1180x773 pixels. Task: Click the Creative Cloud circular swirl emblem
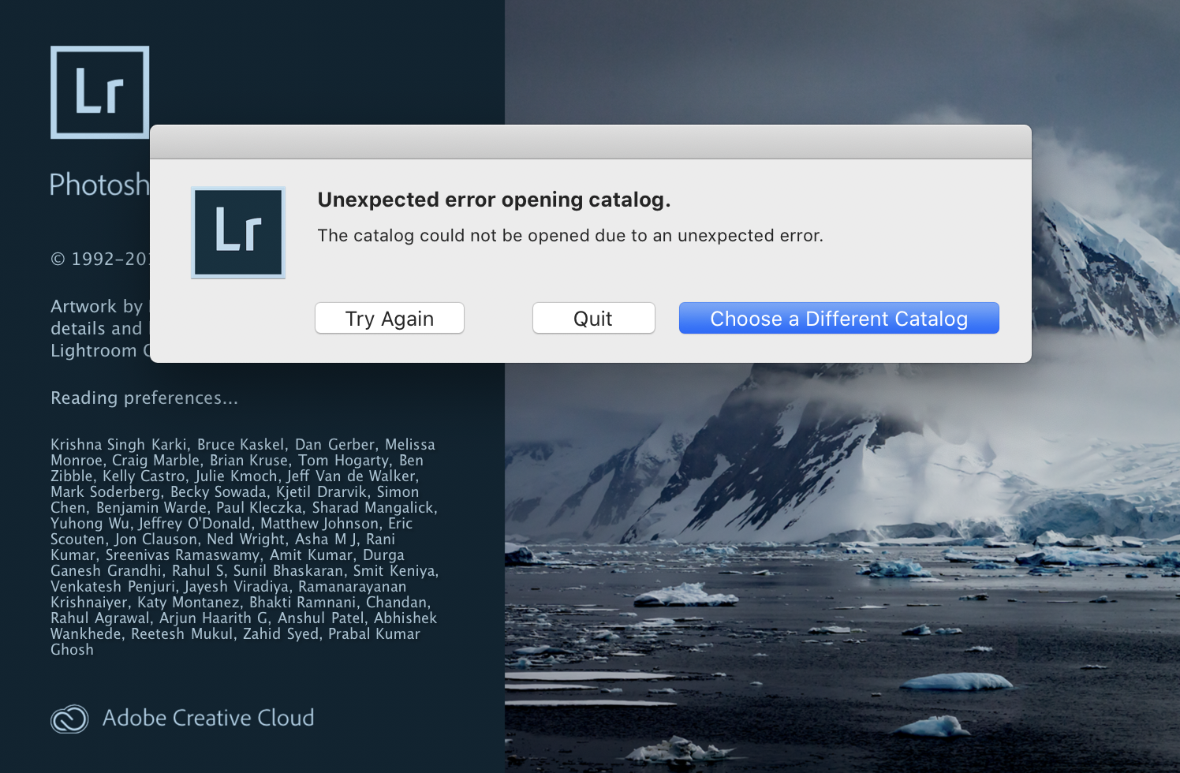tap(69, 719)
